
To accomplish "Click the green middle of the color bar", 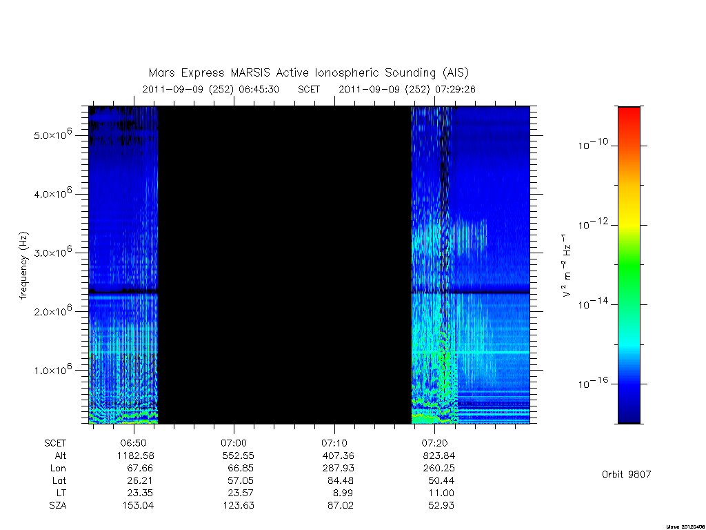I will (629, 266).
